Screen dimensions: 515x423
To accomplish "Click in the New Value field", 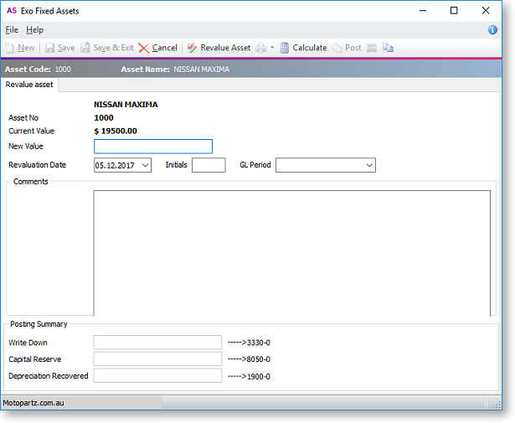I will 153,146.
